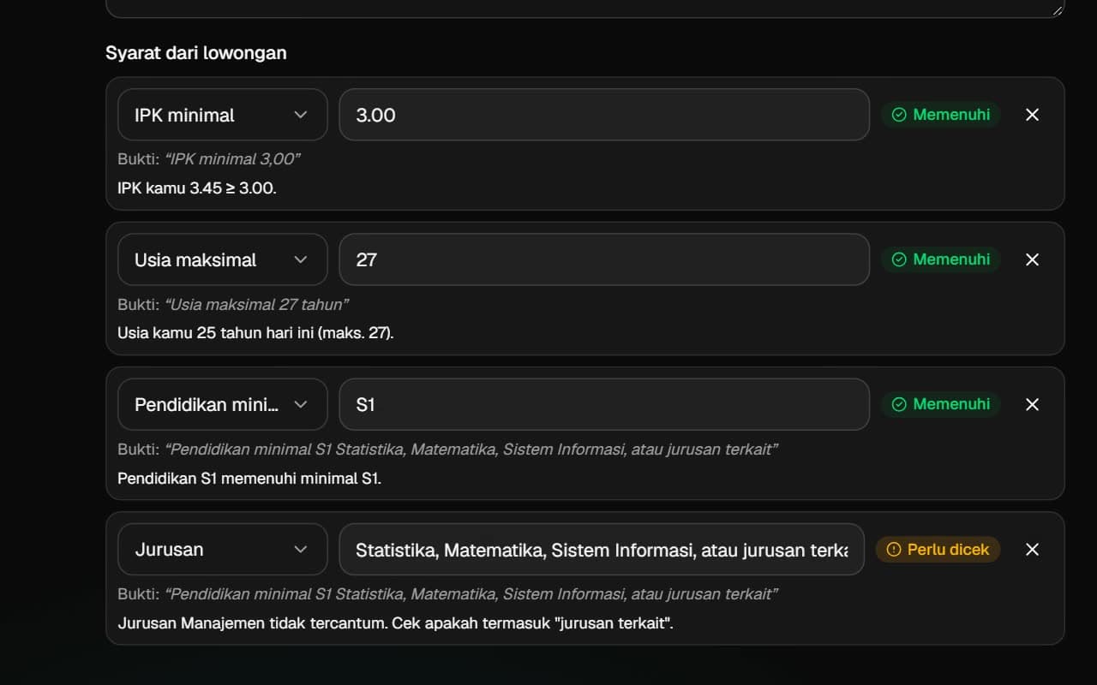Edit the IPK value field showing 3.00
Viewport: 1097px width, 685px height.
click(604, 115)
